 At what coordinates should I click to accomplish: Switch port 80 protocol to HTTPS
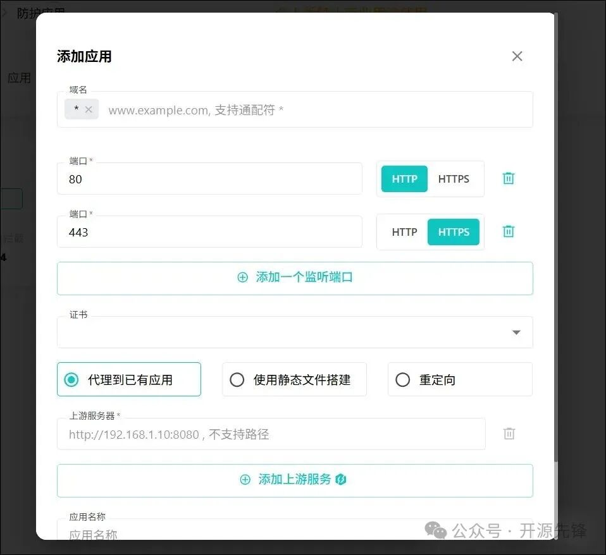pyautogui.click(x=454, y=179)
